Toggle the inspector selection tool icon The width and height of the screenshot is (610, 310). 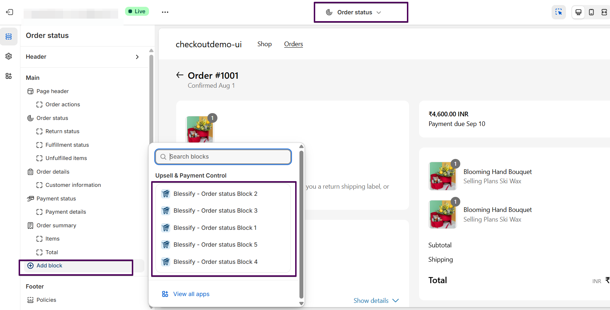click(x=558, y=12)
